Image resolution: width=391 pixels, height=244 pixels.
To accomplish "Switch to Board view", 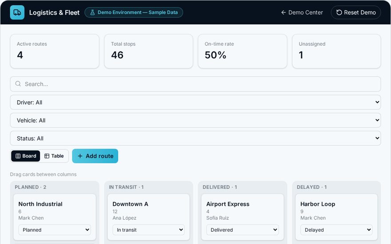I will (26, 156).
